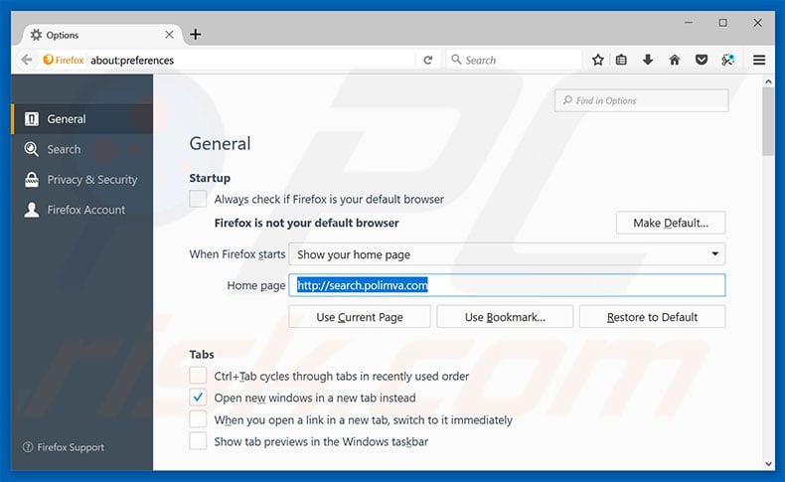The image size is (785, 482).
Task: Click the Home page URL field
Action: click(507, 285)
